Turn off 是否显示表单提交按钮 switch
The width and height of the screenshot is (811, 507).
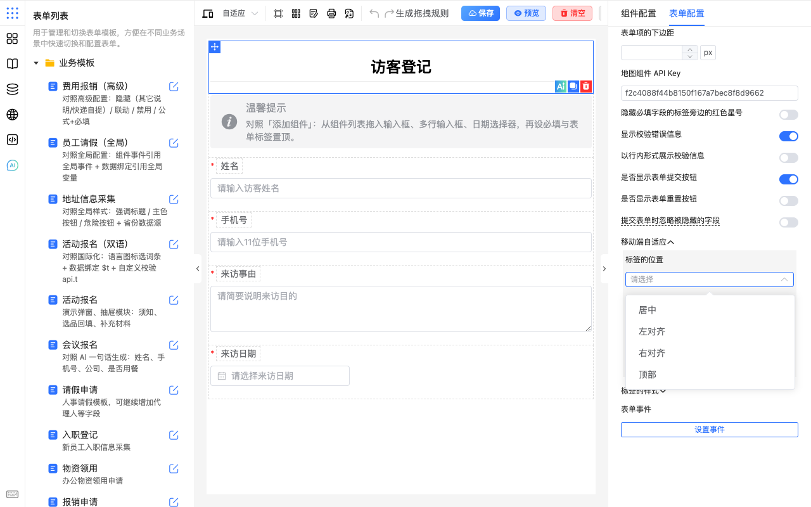(789, 179)
